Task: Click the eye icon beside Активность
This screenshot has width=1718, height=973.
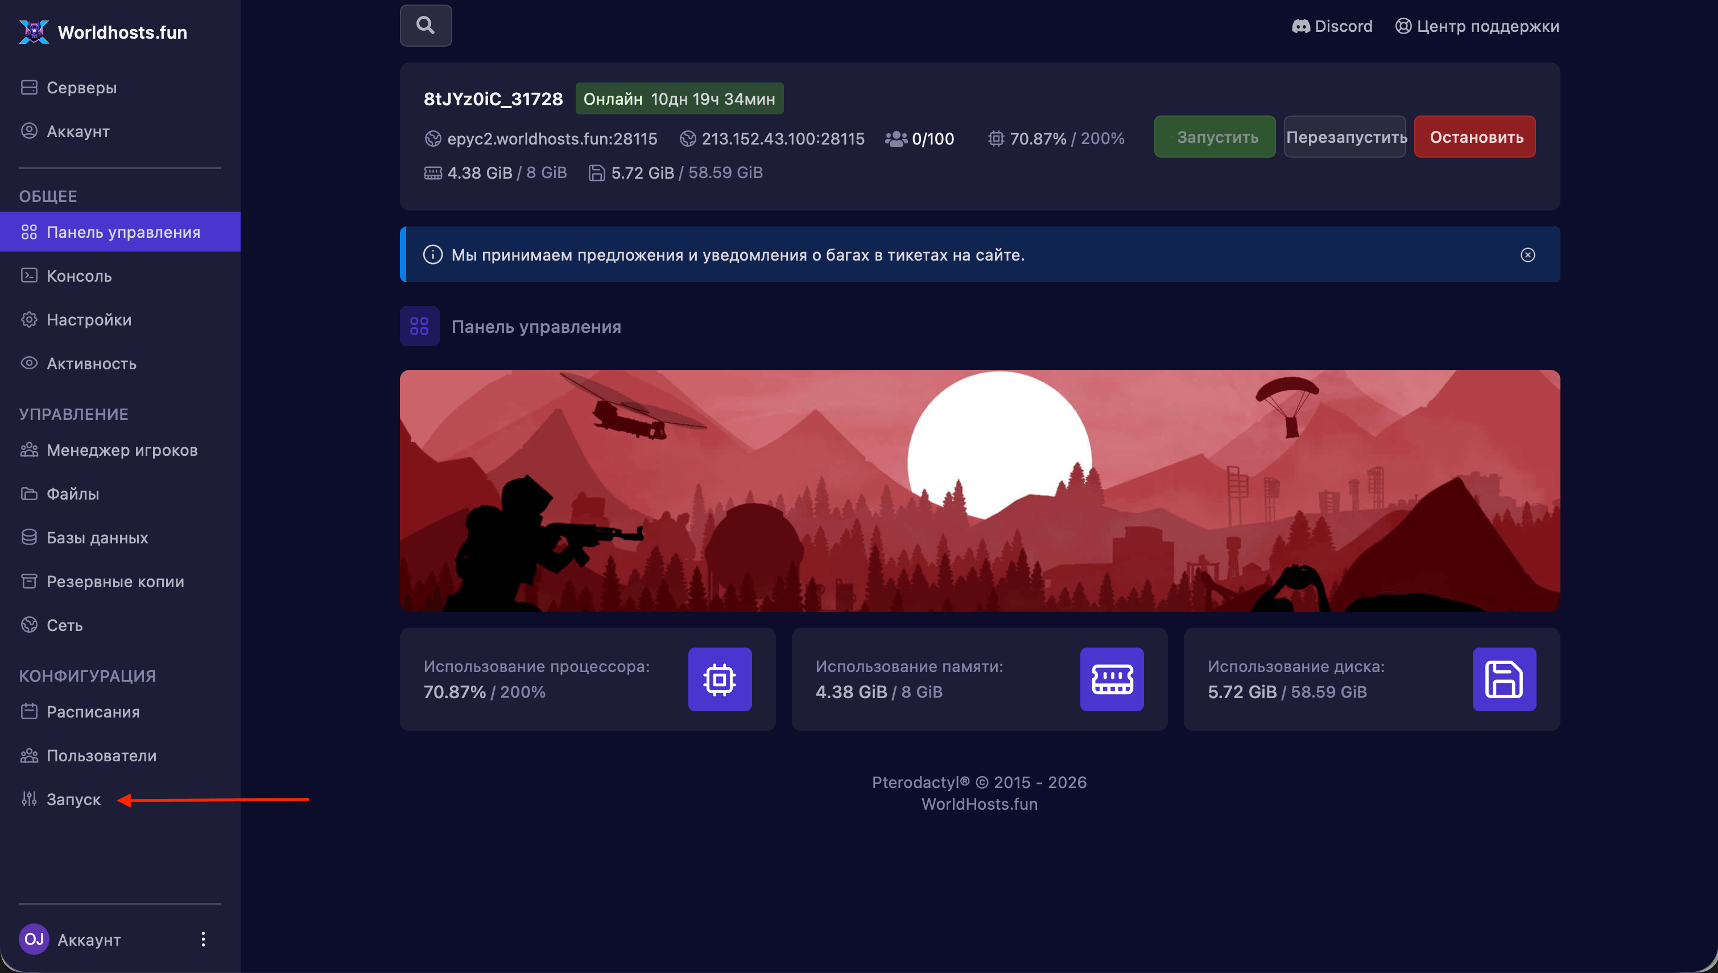Action: click(28, 363)
